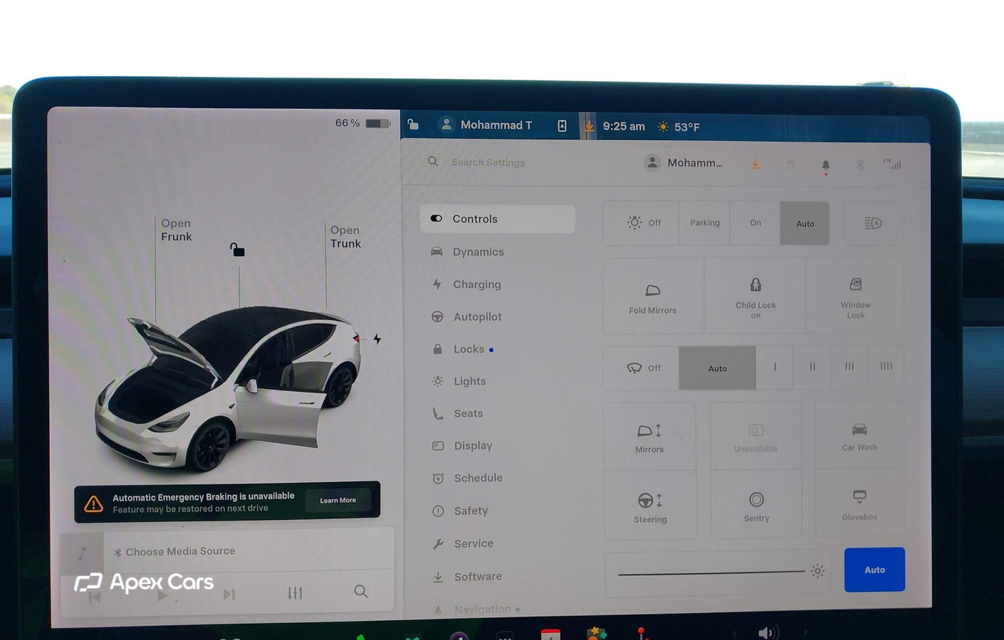The height and width of the screenshot is (640, 1004).
Task: Turn headlights Off
Action: point(642,223)
